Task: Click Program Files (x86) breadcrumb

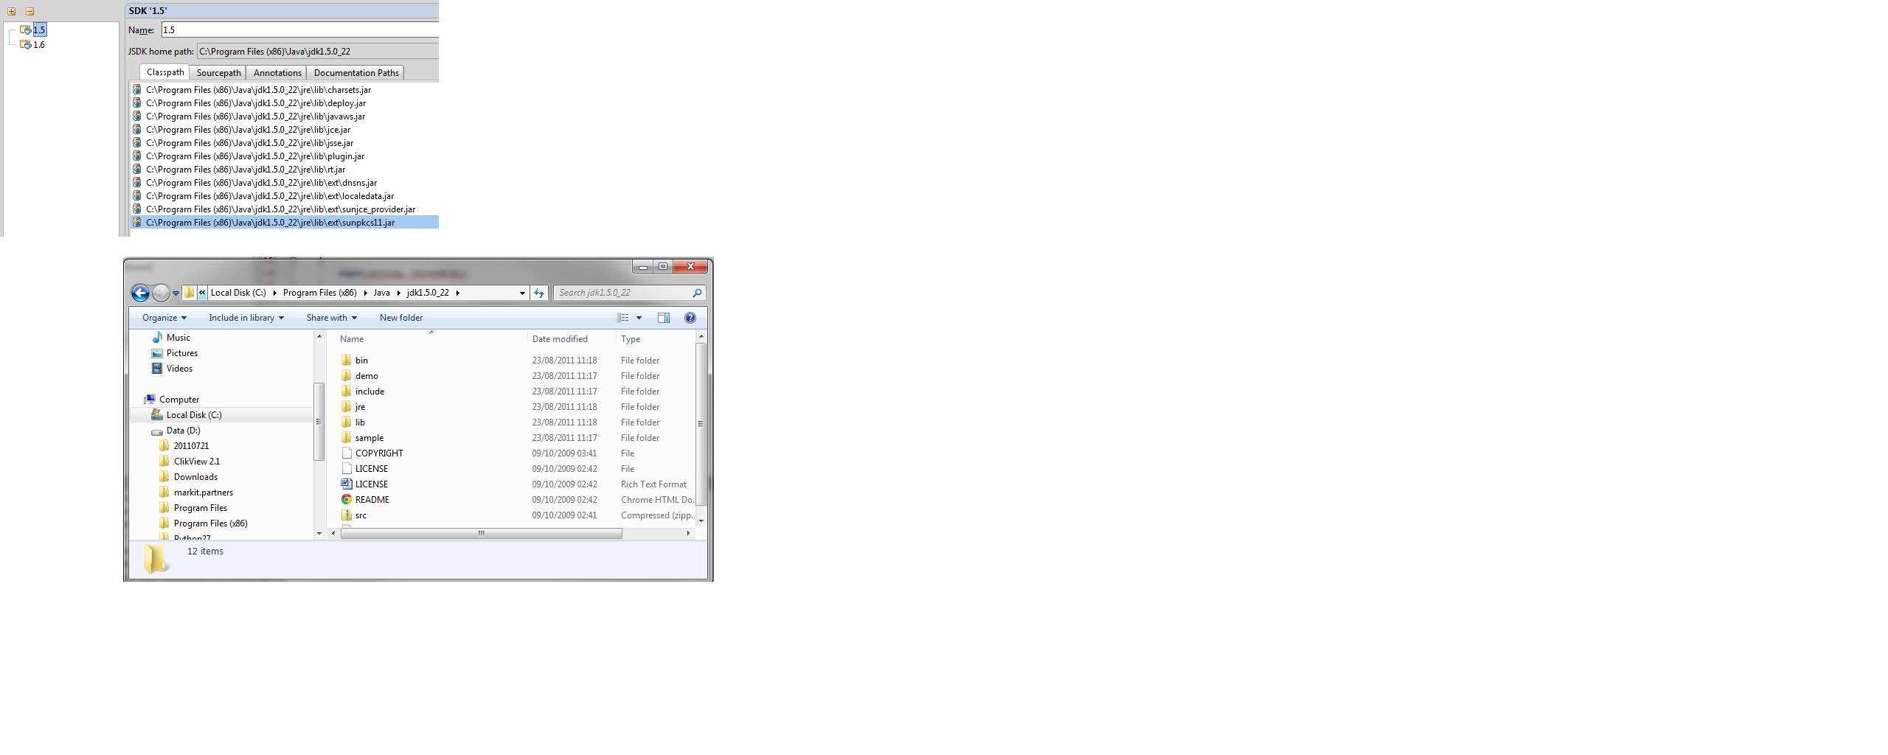Action: (x=319, y=293)
